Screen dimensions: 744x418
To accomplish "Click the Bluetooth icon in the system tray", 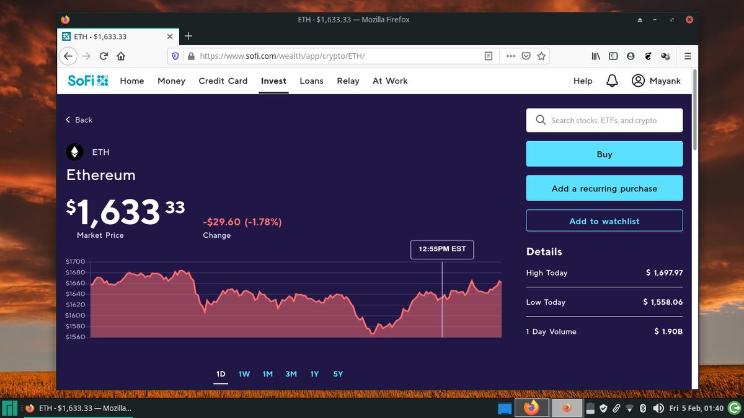I will [x=642, y=408].
